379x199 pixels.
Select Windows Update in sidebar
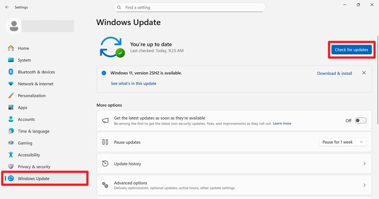45,178
